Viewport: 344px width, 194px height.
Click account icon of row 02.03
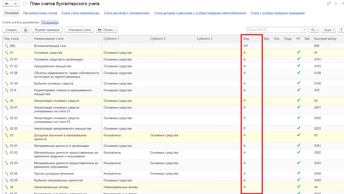click(x=7, y=129)
